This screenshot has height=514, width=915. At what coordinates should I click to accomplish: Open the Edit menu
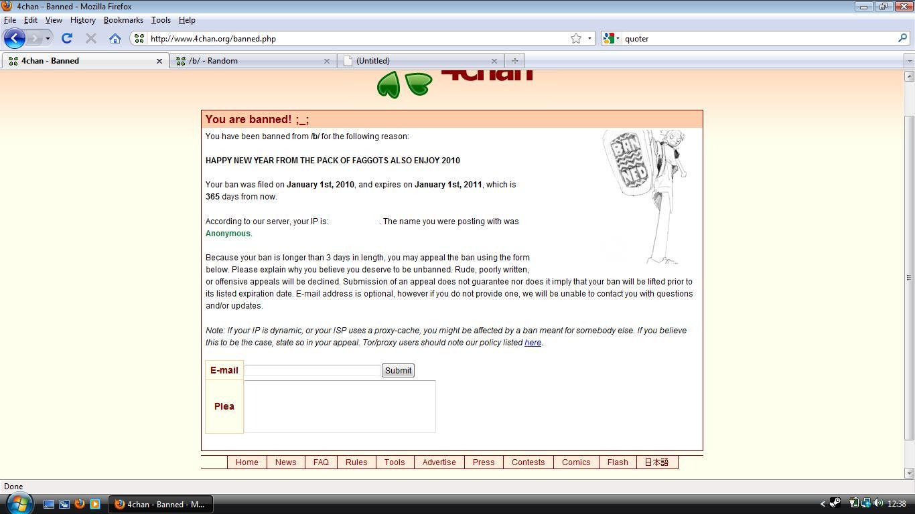click(x=31, y=20)
